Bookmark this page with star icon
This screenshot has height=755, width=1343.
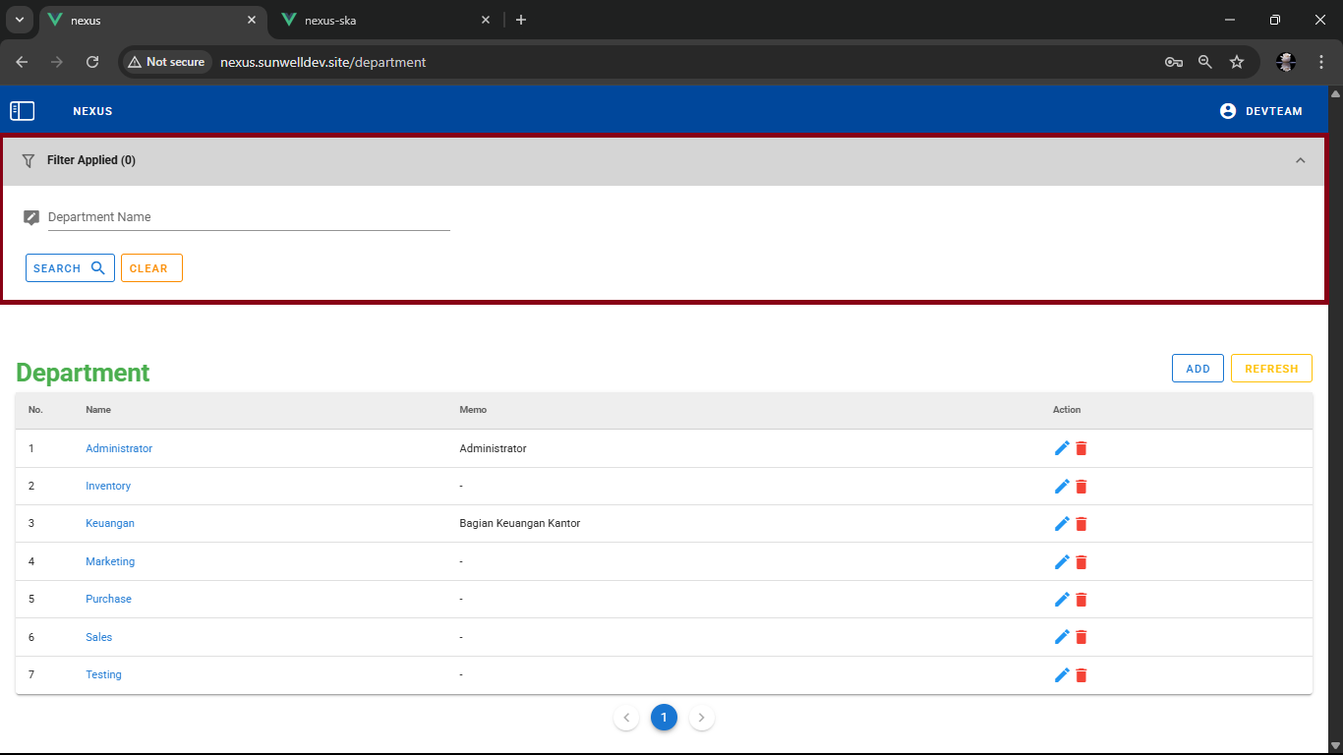1237,62
